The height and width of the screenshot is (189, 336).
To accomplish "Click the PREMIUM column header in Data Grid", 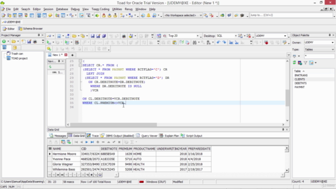I will click(125, 149).
